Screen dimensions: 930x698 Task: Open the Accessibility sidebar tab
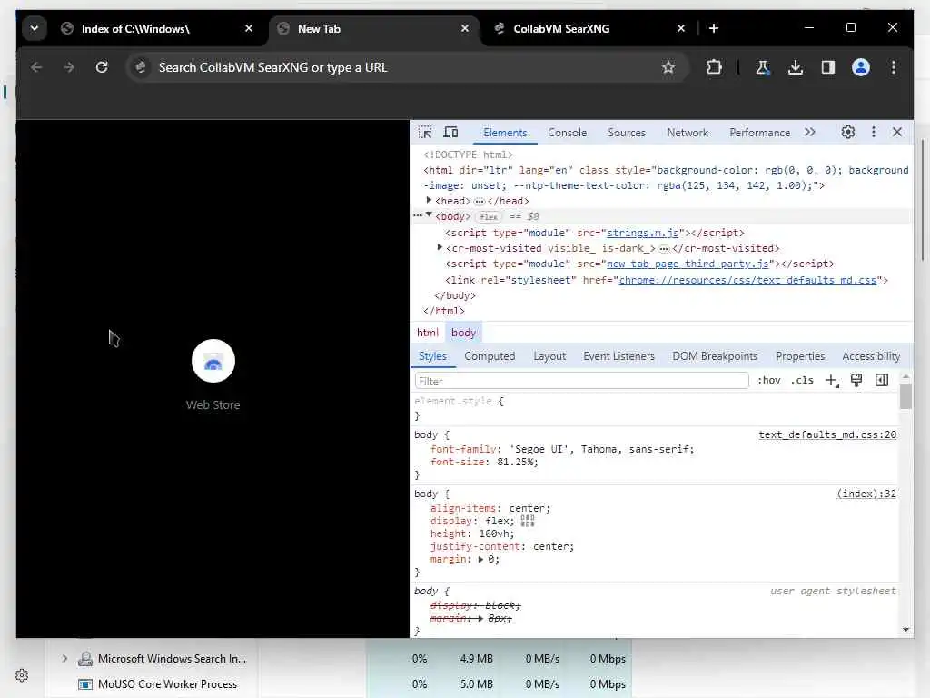pos(871,356)
